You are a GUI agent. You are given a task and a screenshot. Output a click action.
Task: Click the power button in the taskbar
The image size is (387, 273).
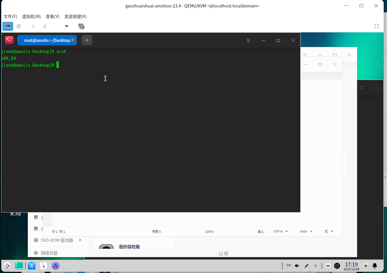point(337,266)
